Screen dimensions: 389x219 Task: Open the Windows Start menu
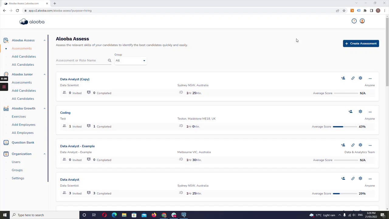pyautogui.click(x=5, y=215)
